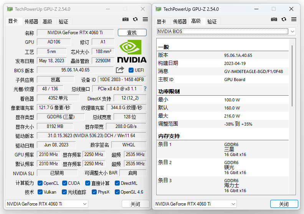Screen dimensions: 304x214
Task: Toggle the 直接计算 checkbox
Action: pyautogui.click(x=88, y=183)
